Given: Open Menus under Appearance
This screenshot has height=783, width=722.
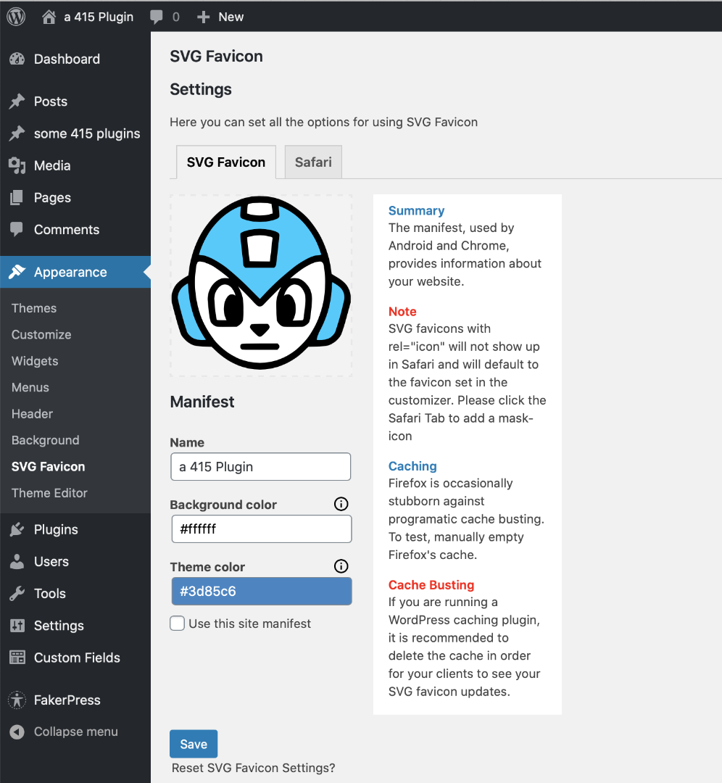Looking at the screenshot, I should tap(30, 387).
